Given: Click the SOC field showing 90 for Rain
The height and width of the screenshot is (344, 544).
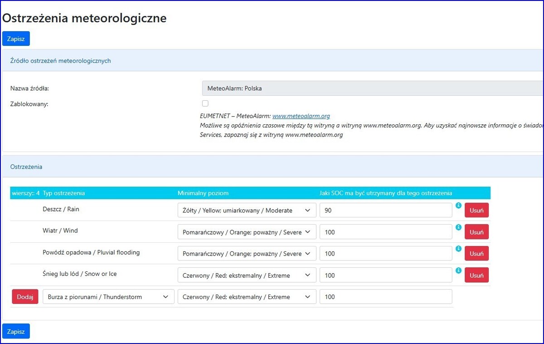Looking at the screenshot, I should point(385,210).
